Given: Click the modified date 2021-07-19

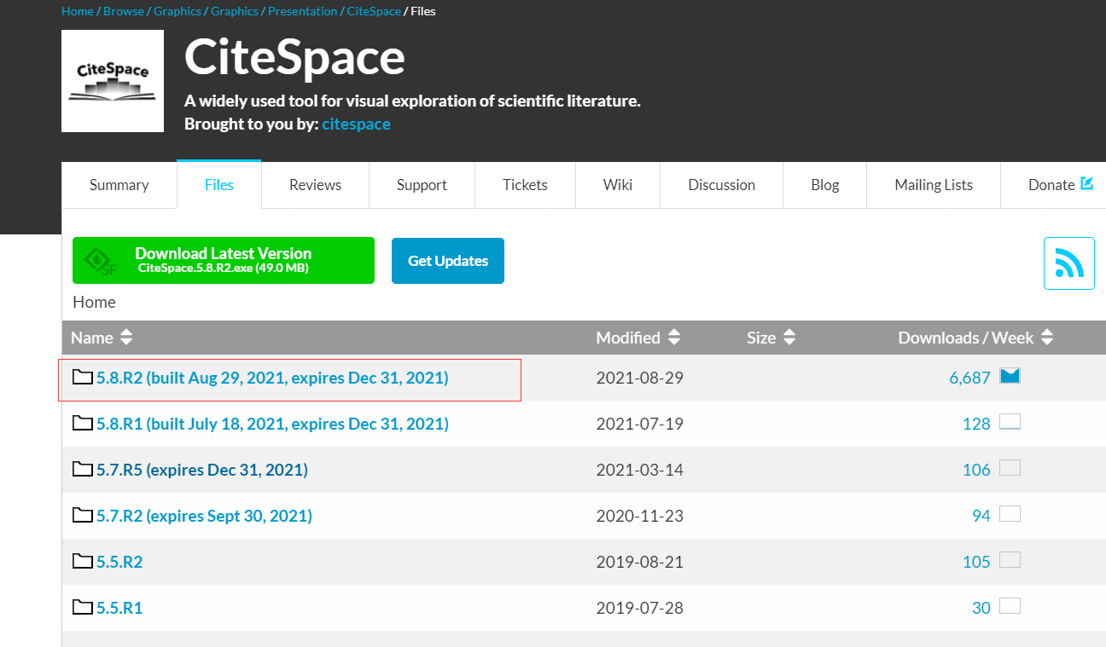Looking at the screenshot, I should coord(640,424).
